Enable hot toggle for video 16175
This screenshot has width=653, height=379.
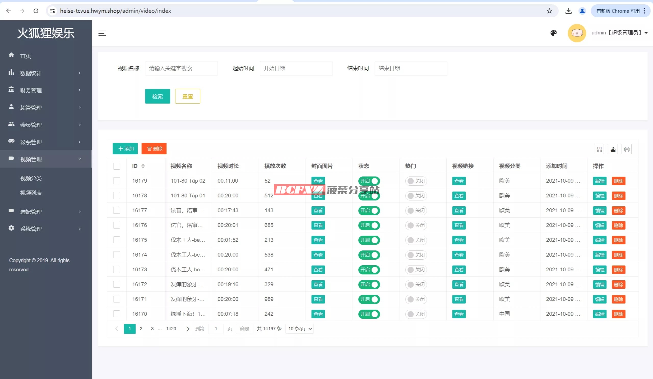416,240
